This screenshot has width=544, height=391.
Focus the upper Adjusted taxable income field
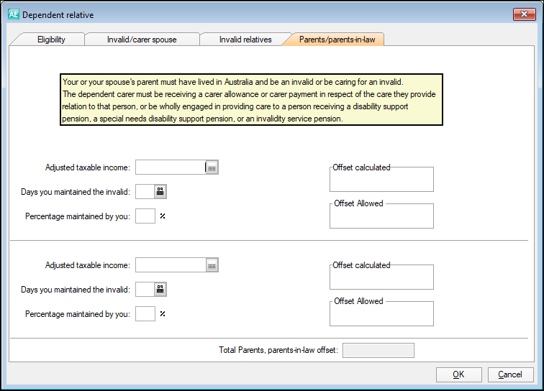click(x=171, y=167)
